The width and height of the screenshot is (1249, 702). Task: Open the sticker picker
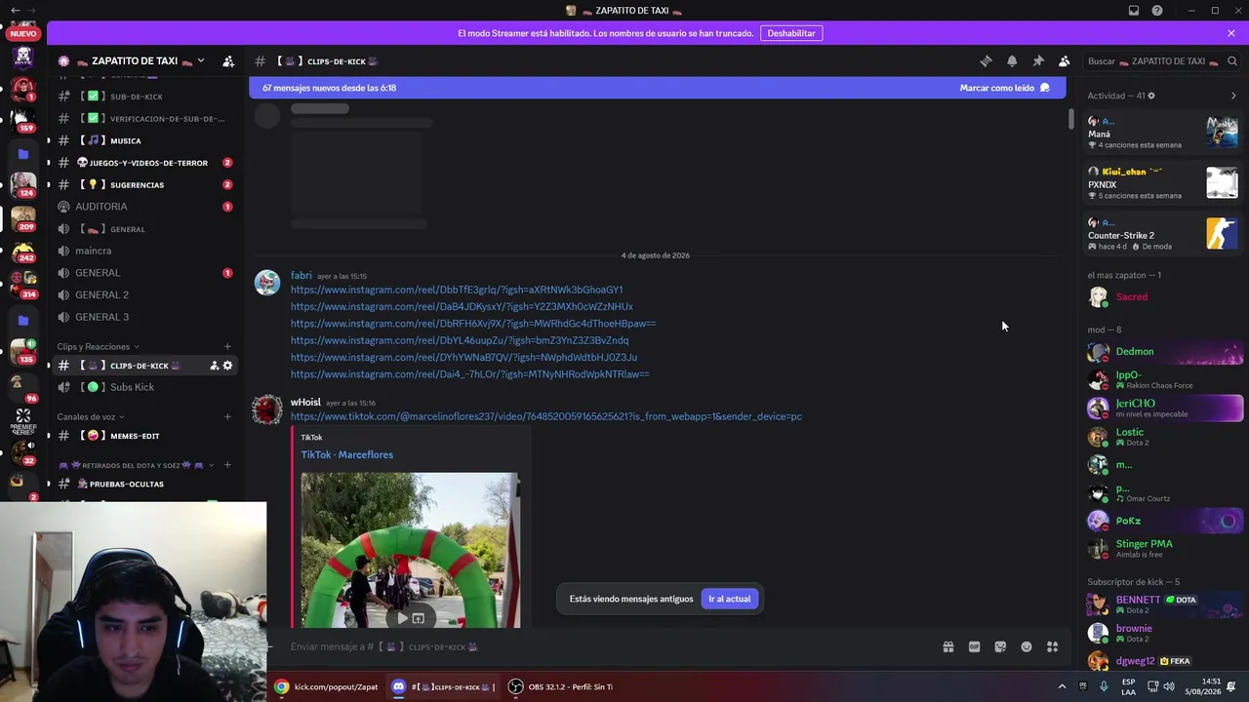[x=1000, y=646]
